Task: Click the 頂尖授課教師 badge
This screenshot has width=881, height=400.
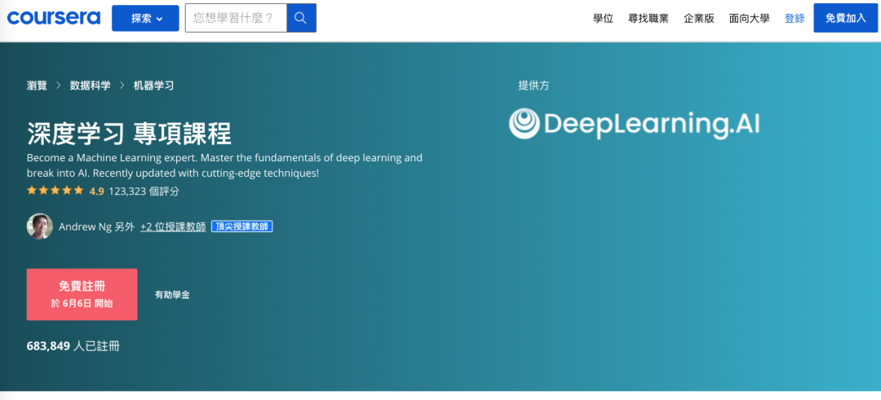Action: pyautogui.click(x=242, y=226)
